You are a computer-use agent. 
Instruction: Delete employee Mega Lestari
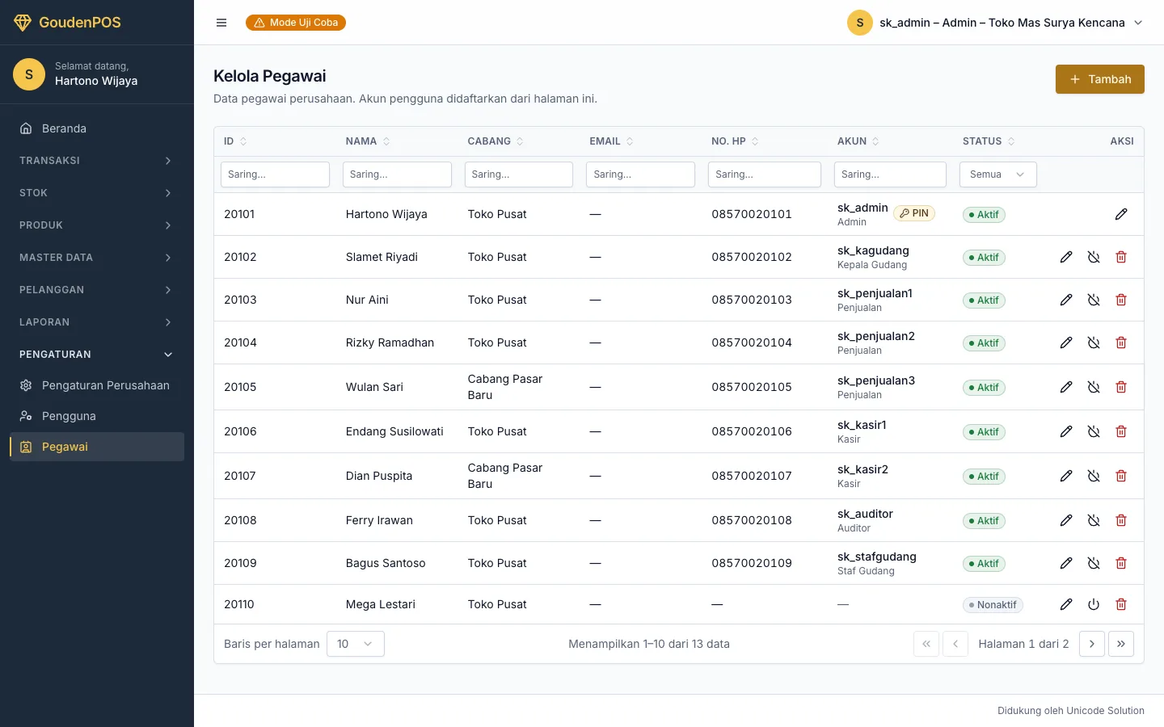point(1121,604)
